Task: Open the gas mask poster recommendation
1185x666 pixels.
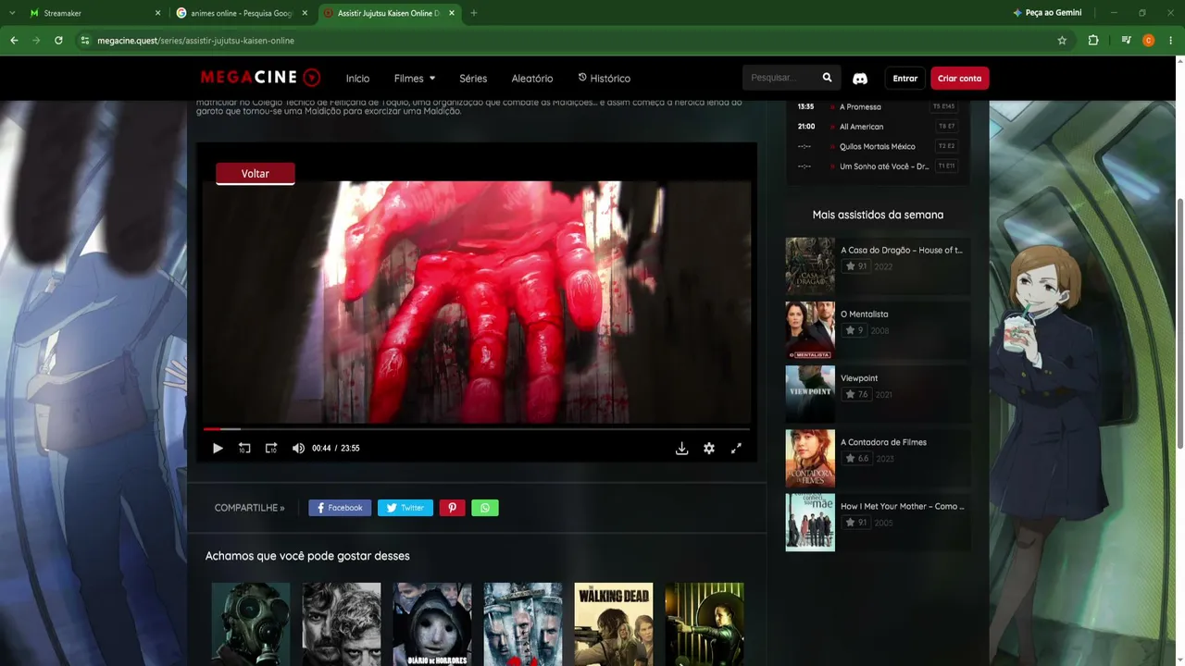Action: click(251, 624)
